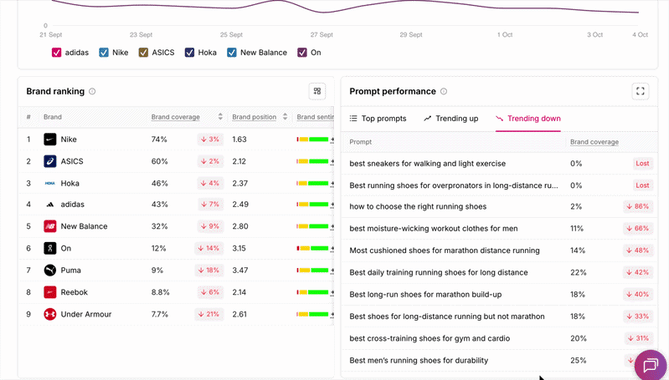Select the New Balance row name

[84, 226]
